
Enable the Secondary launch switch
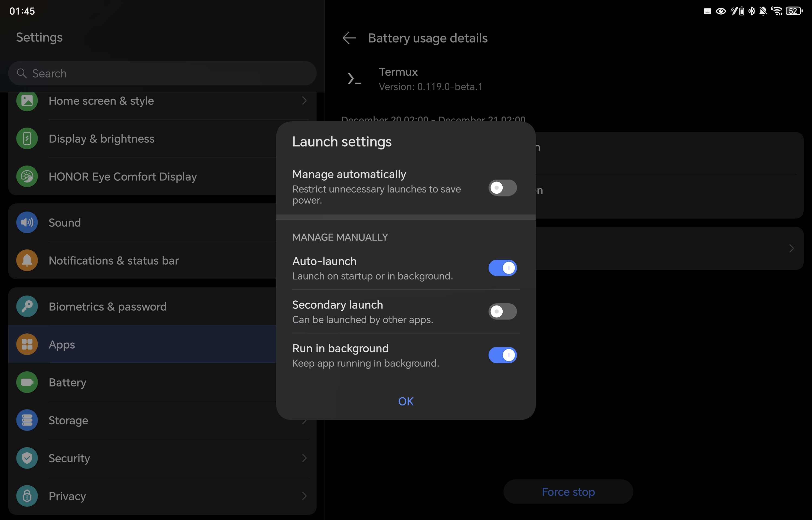tap(502, 311)
